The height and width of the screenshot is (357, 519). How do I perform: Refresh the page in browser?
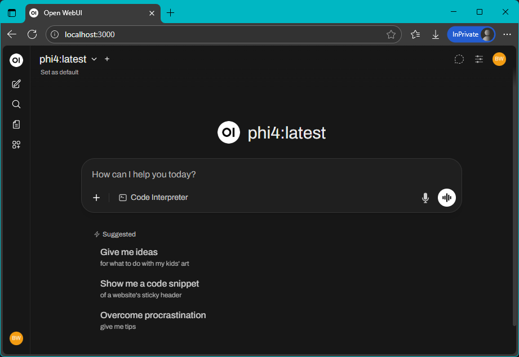tap(32, 34)
